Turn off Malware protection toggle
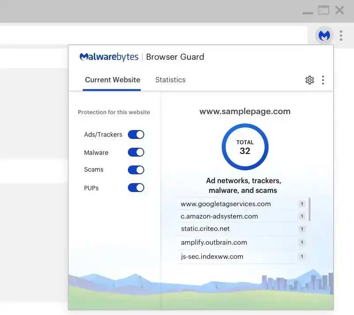This screenshot has height=315, width=354. (136, 152)
